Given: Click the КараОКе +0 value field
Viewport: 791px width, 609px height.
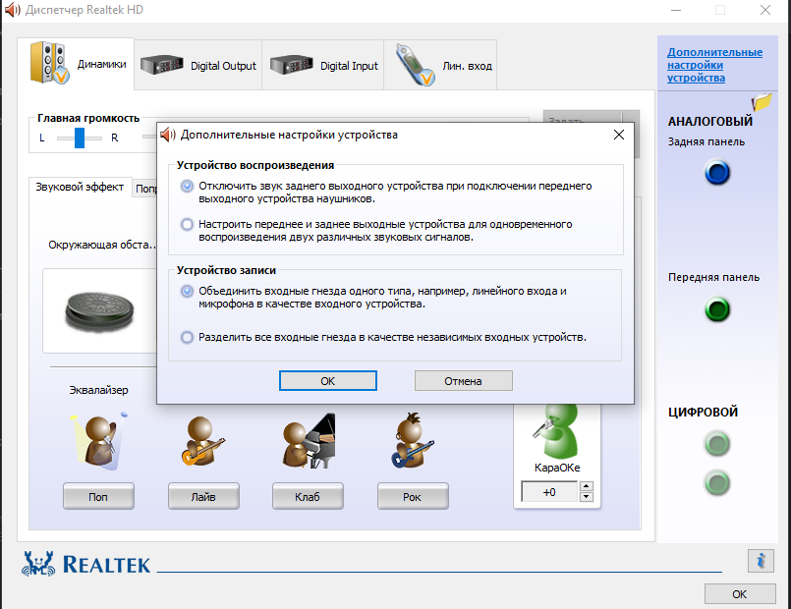Looking at the screenshot, I should tap(549, 491).
